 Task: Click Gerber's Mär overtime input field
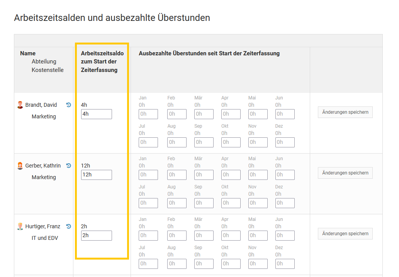[204, 175]
